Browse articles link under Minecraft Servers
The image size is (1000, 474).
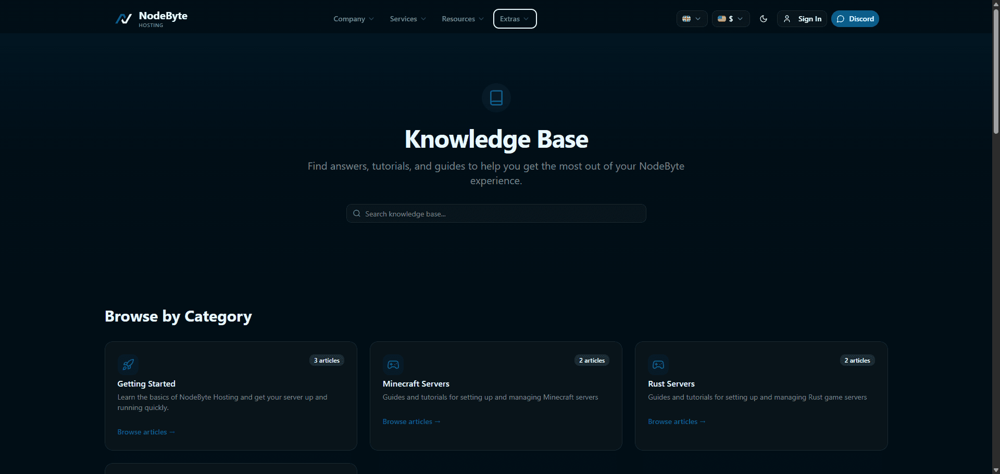(411, 421)
